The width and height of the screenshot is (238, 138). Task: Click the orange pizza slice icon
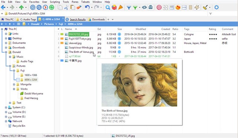tap(120, 7)
